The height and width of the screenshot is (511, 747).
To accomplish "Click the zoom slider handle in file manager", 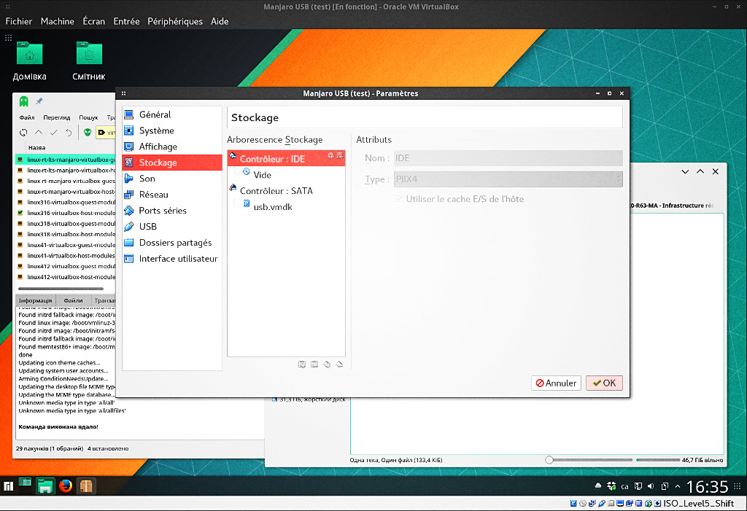I will point(549,460).
